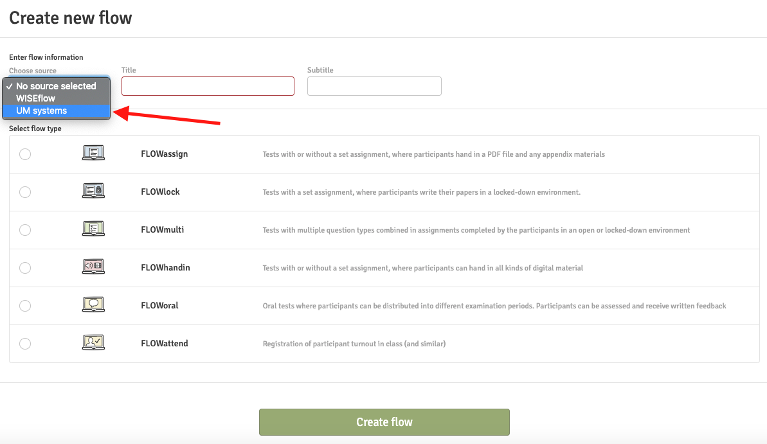Click the FLOWoral description text
This screenshot has width=767, height=444.
494,306
